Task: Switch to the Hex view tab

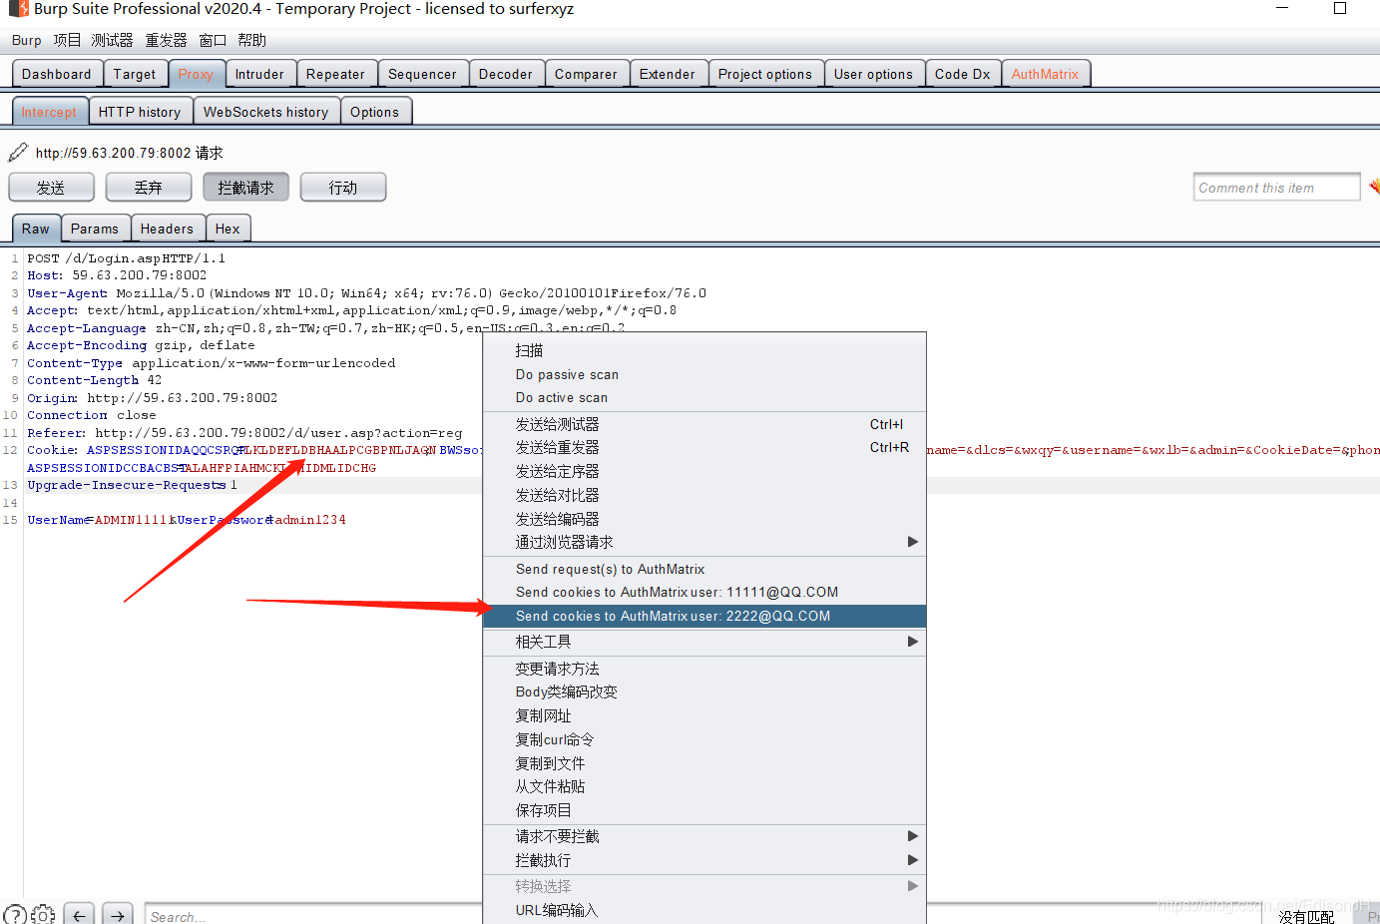Action: click(x=228, y=228)
